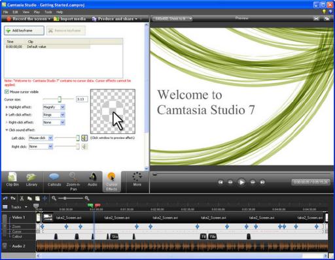Jump to the previous clip in the preview
The width and height of the screenshot is (335, 260).
220,182
